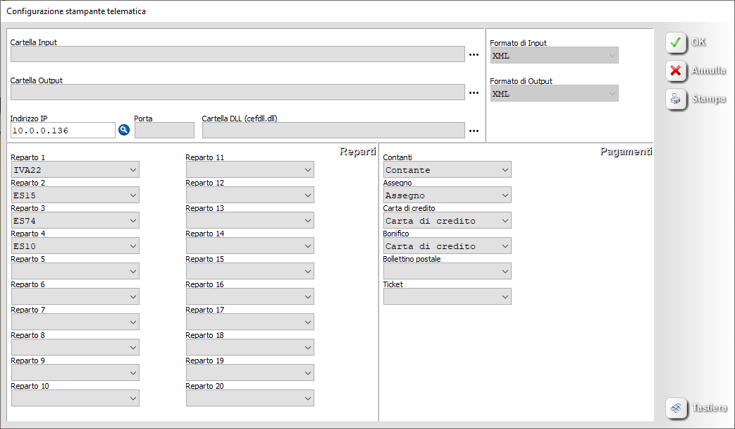Image resolution: width=735 pixels, height=429 pixels.
Task: Click the printer Stampa icon
Action: tap(676, 99)
